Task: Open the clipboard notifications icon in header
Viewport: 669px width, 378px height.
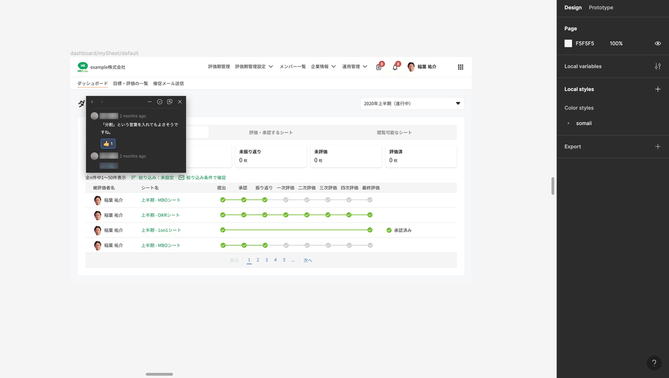Action: (379, 67)
